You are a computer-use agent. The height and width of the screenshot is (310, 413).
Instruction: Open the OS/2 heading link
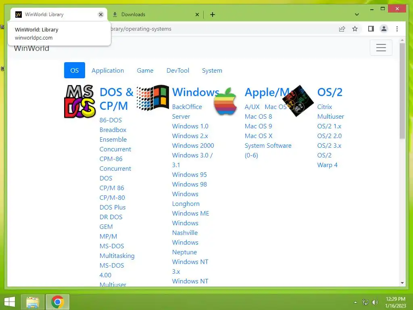point(330,92)
